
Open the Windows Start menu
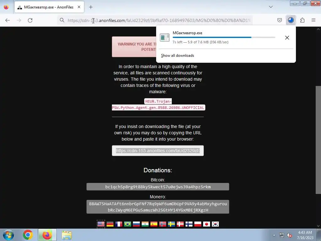[x=8, y=235]
